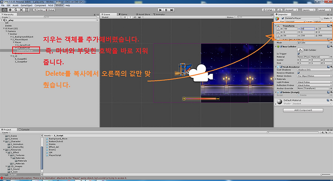The height and width of the screenshot is (181, 333).
Task: Select the Effect_del script asset
Action: coord(52,147)
